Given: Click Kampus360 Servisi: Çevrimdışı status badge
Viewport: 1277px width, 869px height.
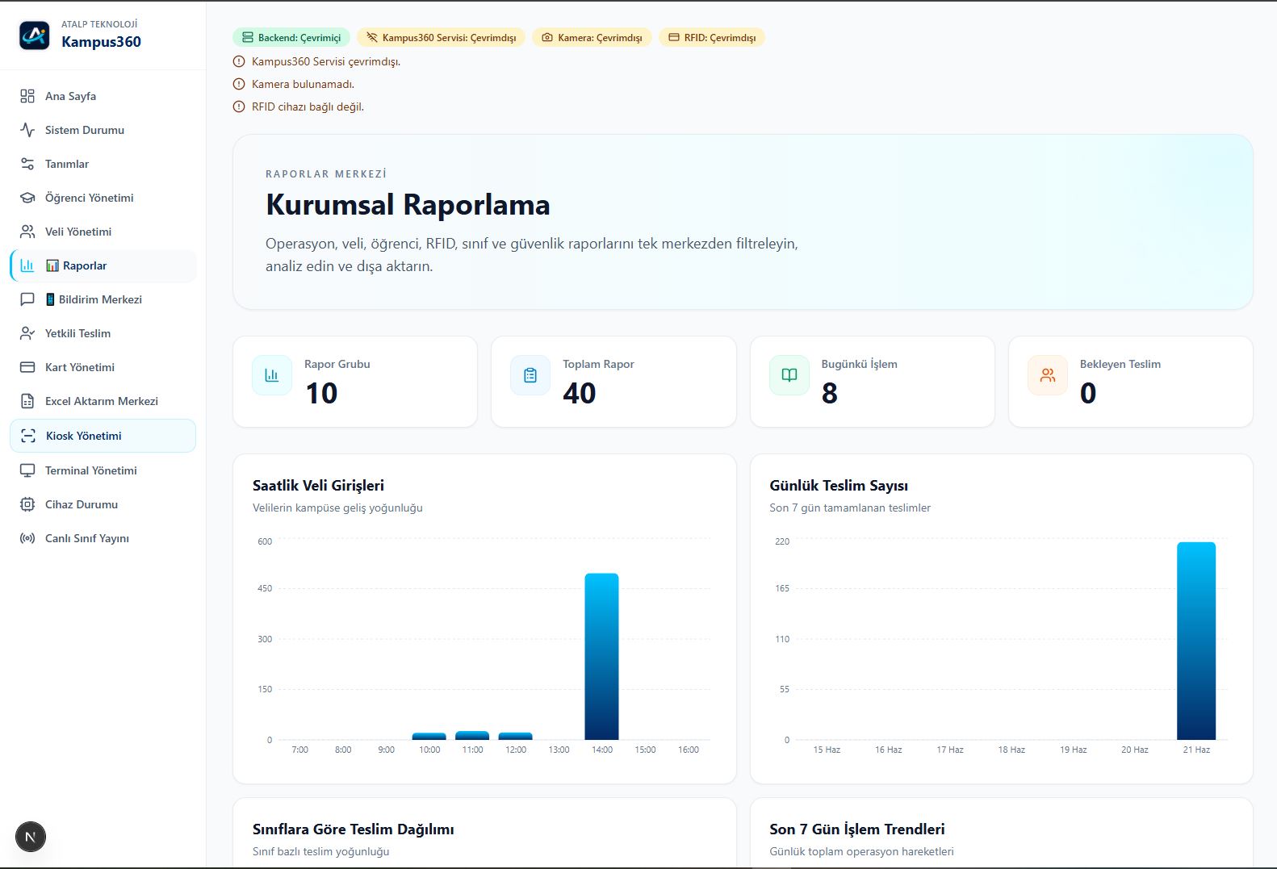Looking at the screenshot, I should pos(441,37).
